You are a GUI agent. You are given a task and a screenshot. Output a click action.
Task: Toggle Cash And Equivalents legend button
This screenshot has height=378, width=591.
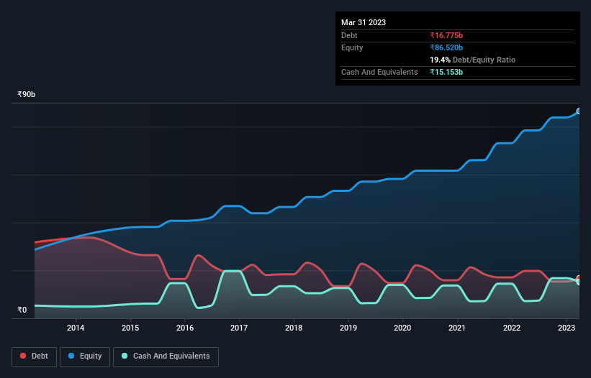point(166,356)
